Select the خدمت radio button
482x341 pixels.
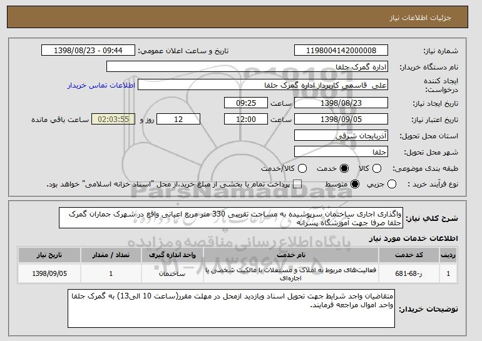(344, 168)
